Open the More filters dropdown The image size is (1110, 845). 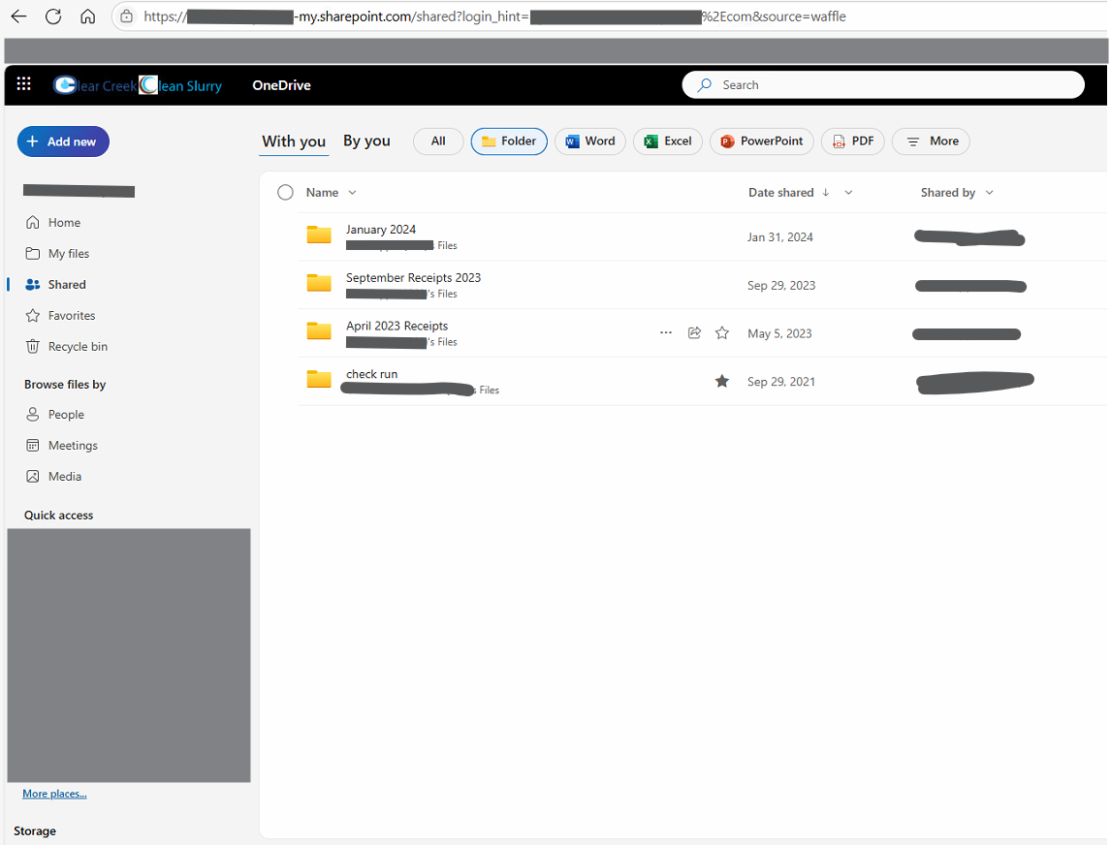tap(931, 141)
